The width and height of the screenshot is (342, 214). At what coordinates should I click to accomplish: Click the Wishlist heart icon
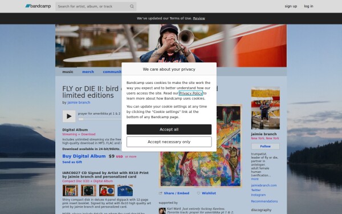[198, 193]
